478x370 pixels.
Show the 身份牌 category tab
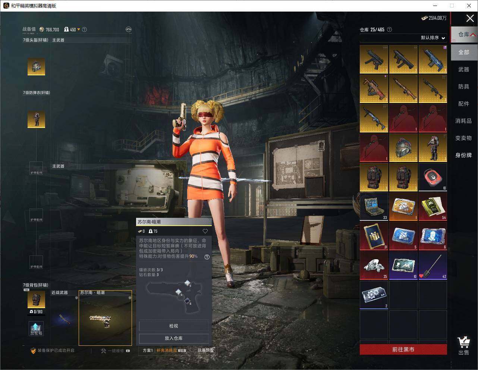point(464,155)
